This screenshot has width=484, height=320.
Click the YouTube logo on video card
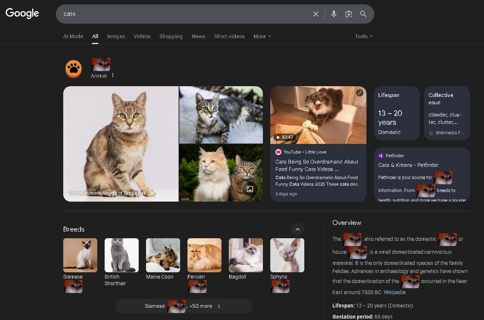pos(278,152)
